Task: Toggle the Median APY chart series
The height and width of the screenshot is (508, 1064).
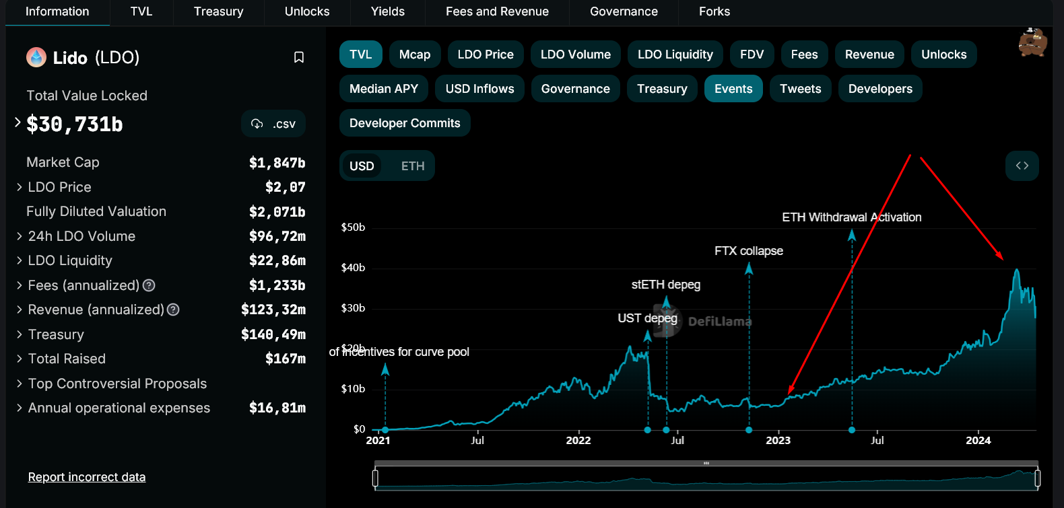Action: (384, 89)
